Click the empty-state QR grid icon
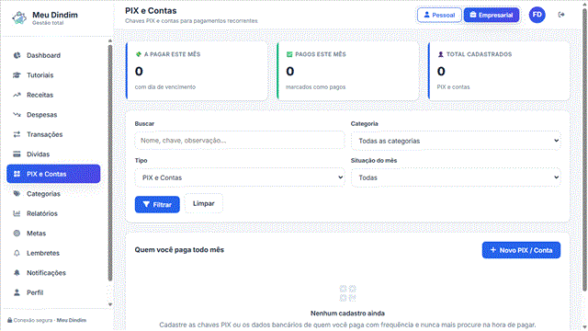The height and width of the screenshot is (331, 588). (x=347, y=293)
